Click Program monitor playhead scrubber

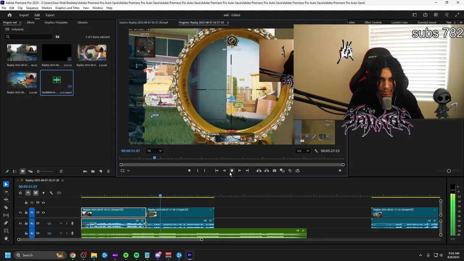click(x=155, y=158)
